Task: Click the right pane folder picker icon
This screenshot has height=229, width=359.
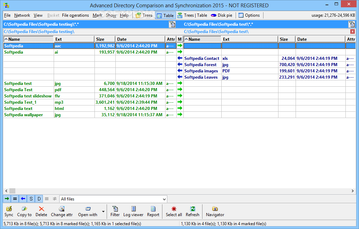Action: [x=352, y=24]
